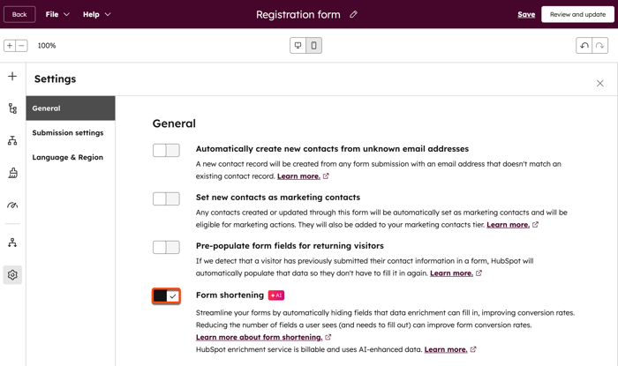The height and width of the screenshot is (366, 618).
Task: Open the File dropdown menu
Action: pyautogui.click(x=57, y=14)
